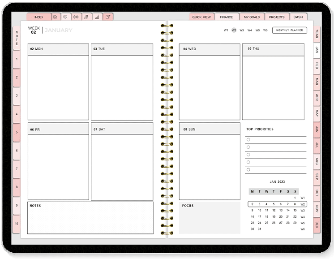Open the YEAR side tab
The width and height of the screenshot is (334, 259).
[x=317, y=34]
